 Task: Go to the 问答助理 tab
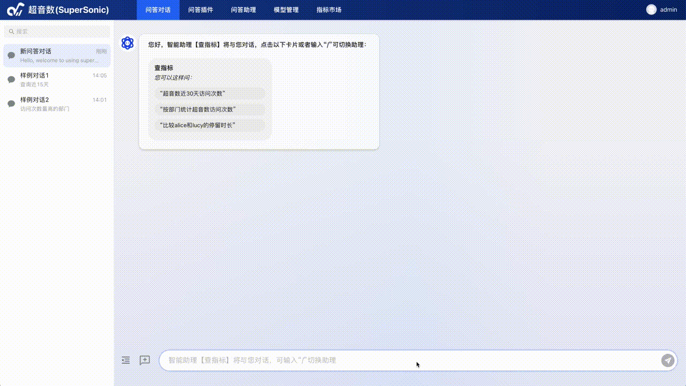(243, 10)
